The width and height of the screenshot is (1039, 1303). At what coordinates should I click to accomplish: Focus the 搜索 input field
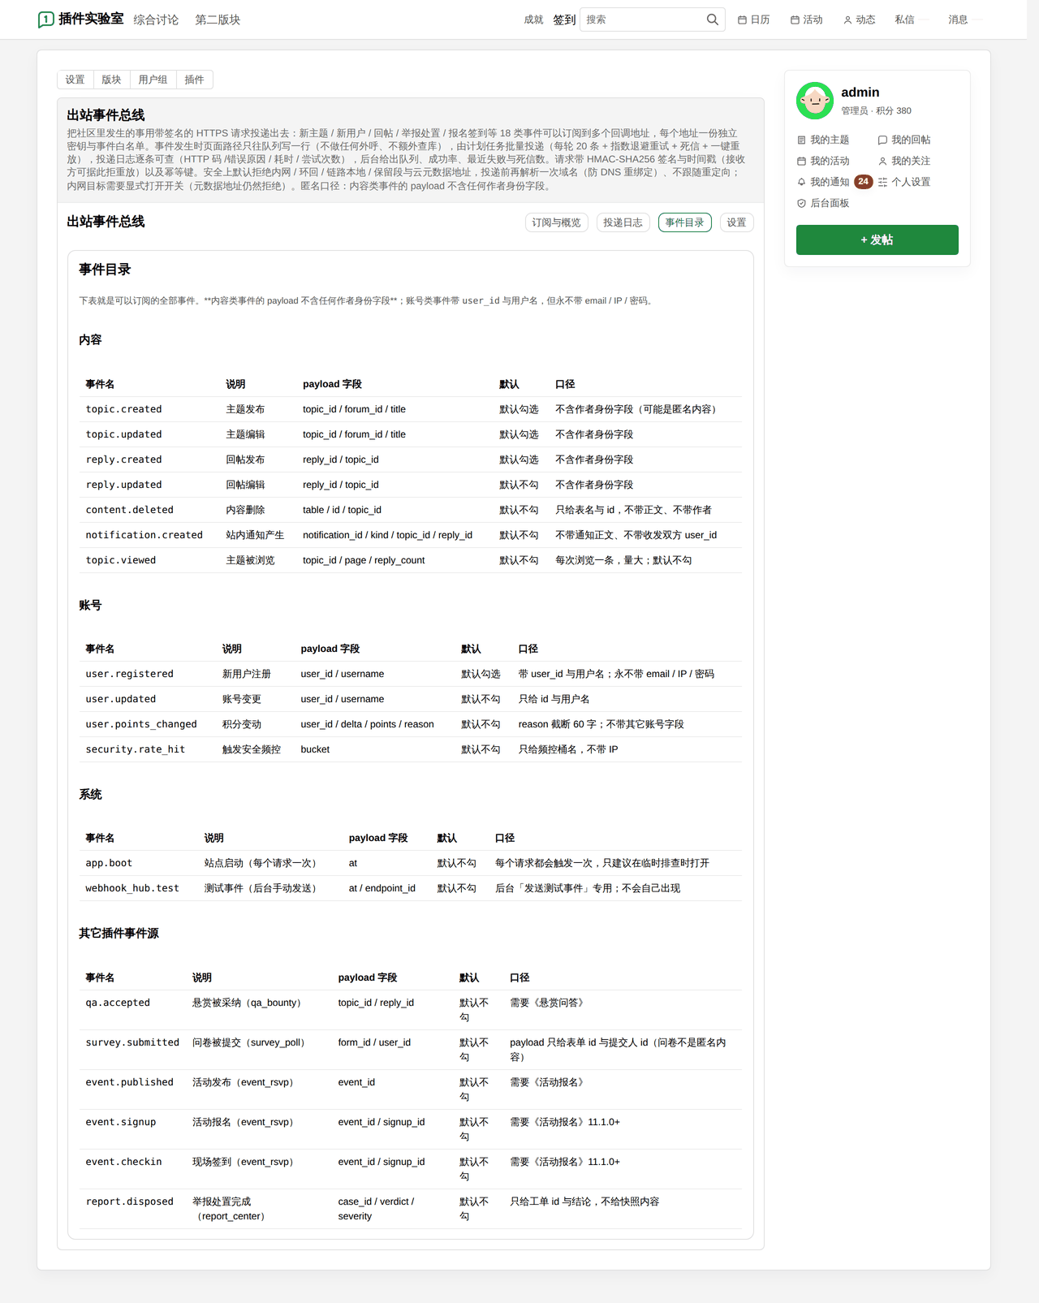click(x=643, y=19)
